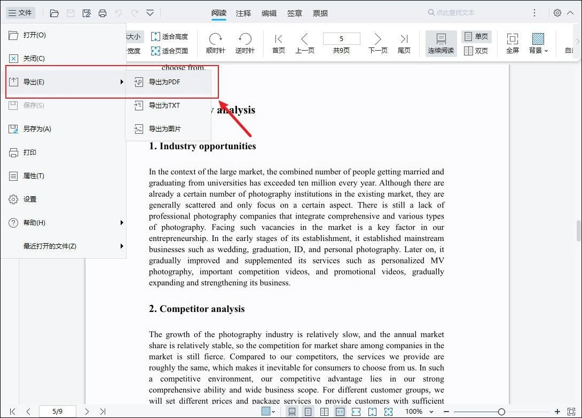This screenshot has height=418, width=582.
Task: Expand the Help (帮助) submenu
Action: pos(63,223)
